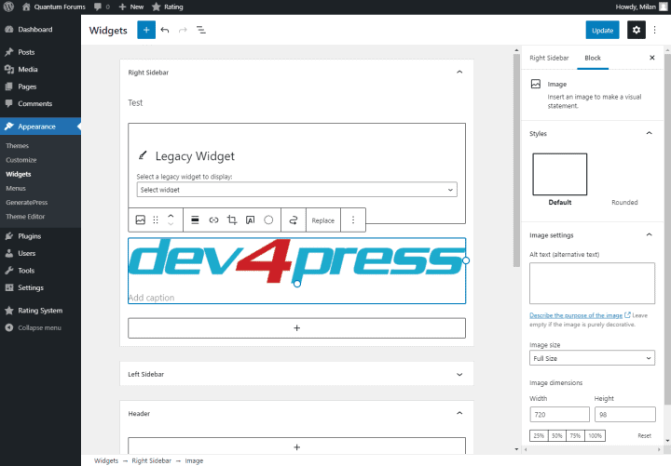Click the Image block type icon
This screenshot has width=671, height=466.
click(141, 220)
